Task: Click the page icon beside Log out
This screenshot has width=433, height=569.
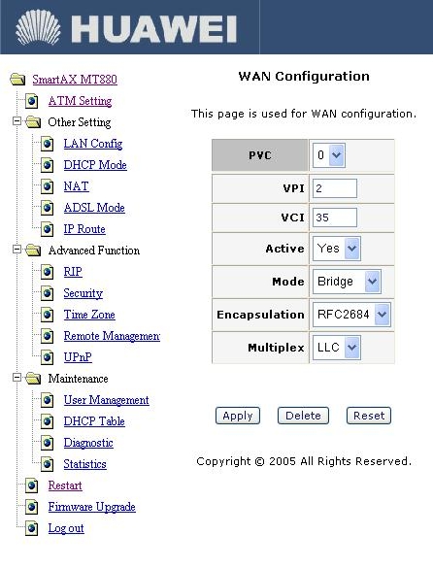Action: 32,528
